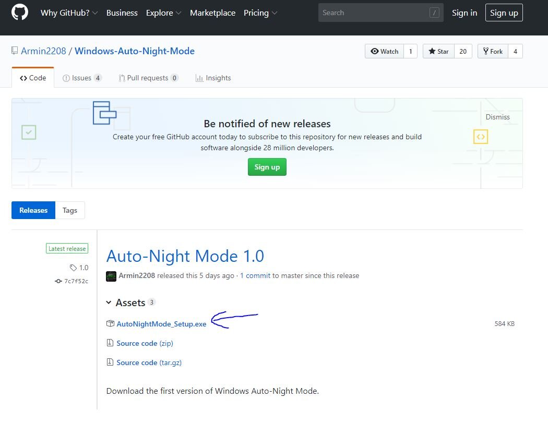
Task: Dismiss the release notification banner
Action: click(x=498, y=117)
